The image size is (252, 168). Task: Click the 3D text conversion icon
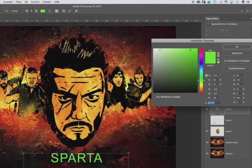(x=76, y=11)
